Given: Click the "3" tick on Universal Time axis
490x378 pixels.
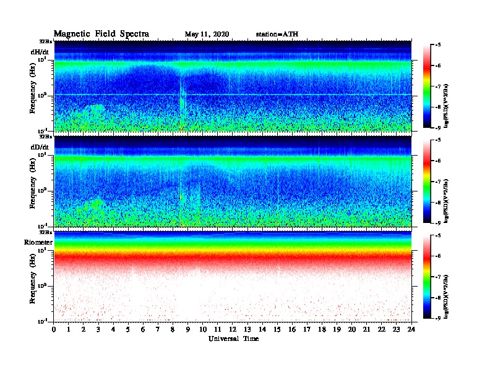Looking at the screenshot, I should (x=98, y=329).
